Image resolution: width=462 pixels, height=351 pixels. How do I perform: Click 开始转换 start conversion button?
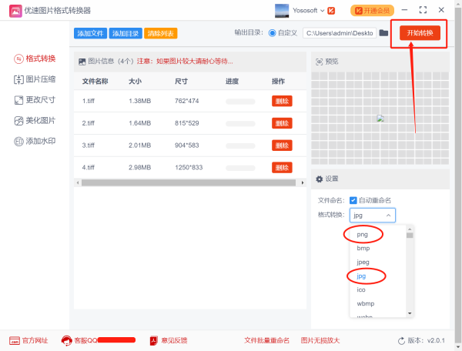click(420, 33)
